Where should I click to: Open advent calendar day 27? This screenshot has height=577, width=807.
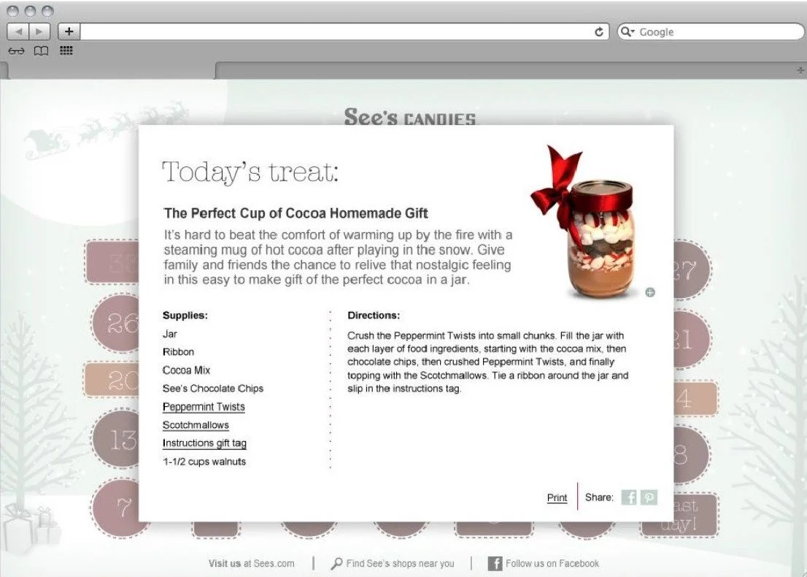[x=692, y=270]
